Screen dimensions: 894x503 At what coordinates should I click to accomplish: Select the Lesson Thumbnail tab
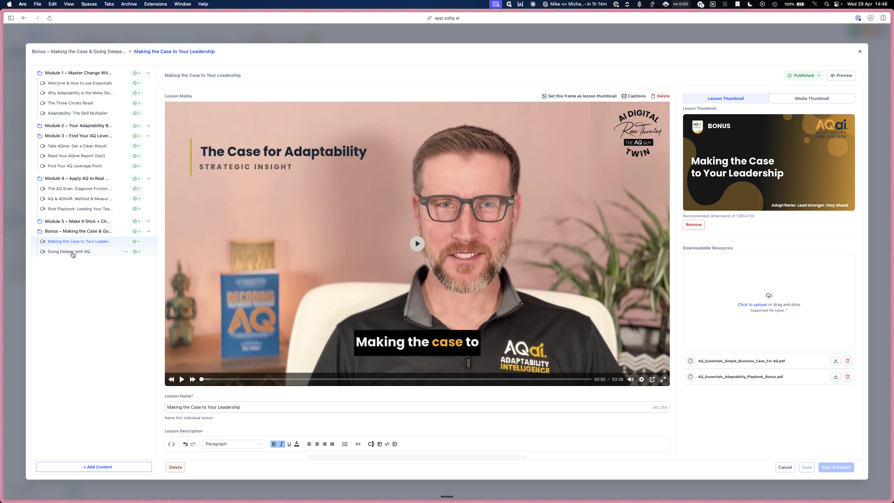(x=726, y=99)
